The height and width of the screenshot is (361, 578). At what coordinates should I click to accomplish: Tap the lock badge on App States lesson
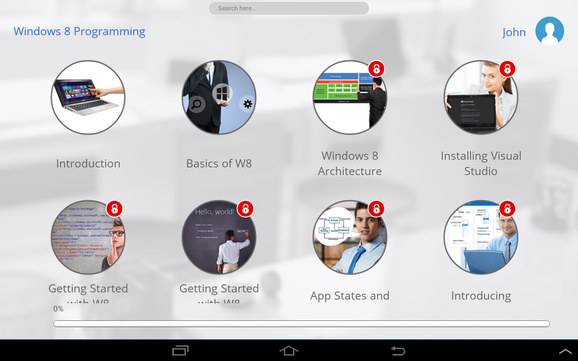point(376,209)
